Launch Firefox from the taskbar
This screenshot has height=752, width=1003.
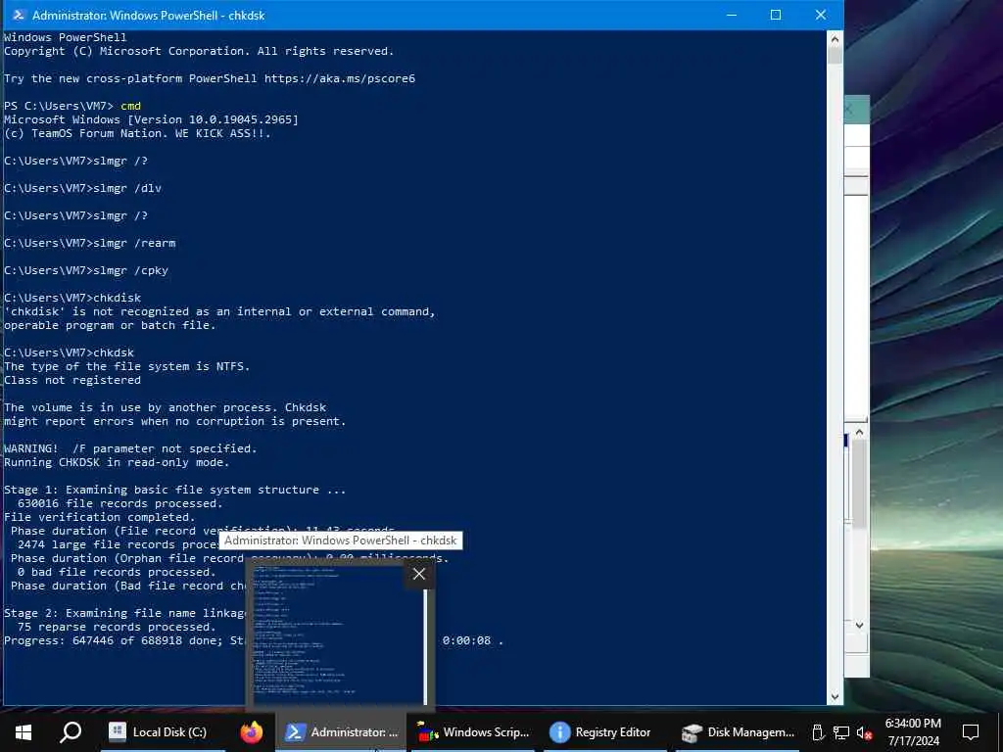coord(251,731)
